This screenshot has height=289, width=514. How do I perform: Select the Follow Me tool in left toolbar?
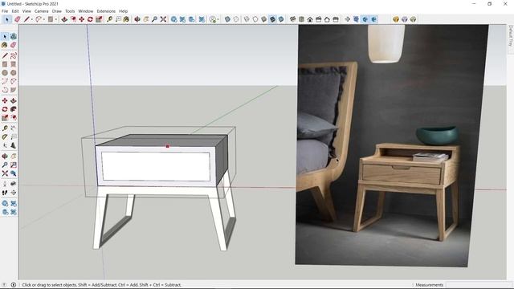(14, 109)
